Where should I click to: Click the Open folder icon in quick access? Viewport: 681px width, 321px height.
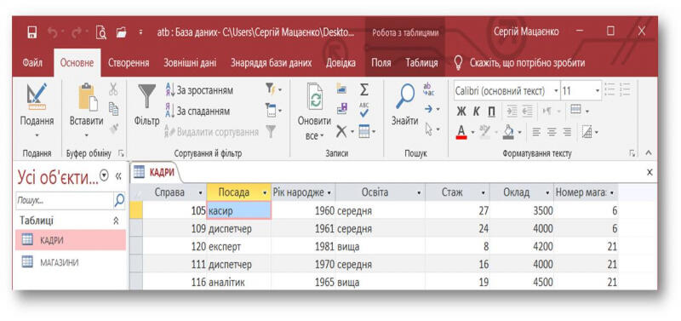(x=121, y=32)
